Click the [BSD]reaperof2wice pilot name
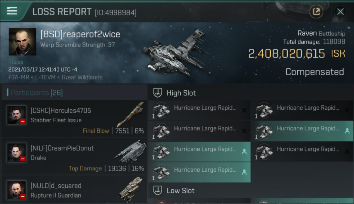The width and height of the screenshot is (354, 204). coord(80,34)
